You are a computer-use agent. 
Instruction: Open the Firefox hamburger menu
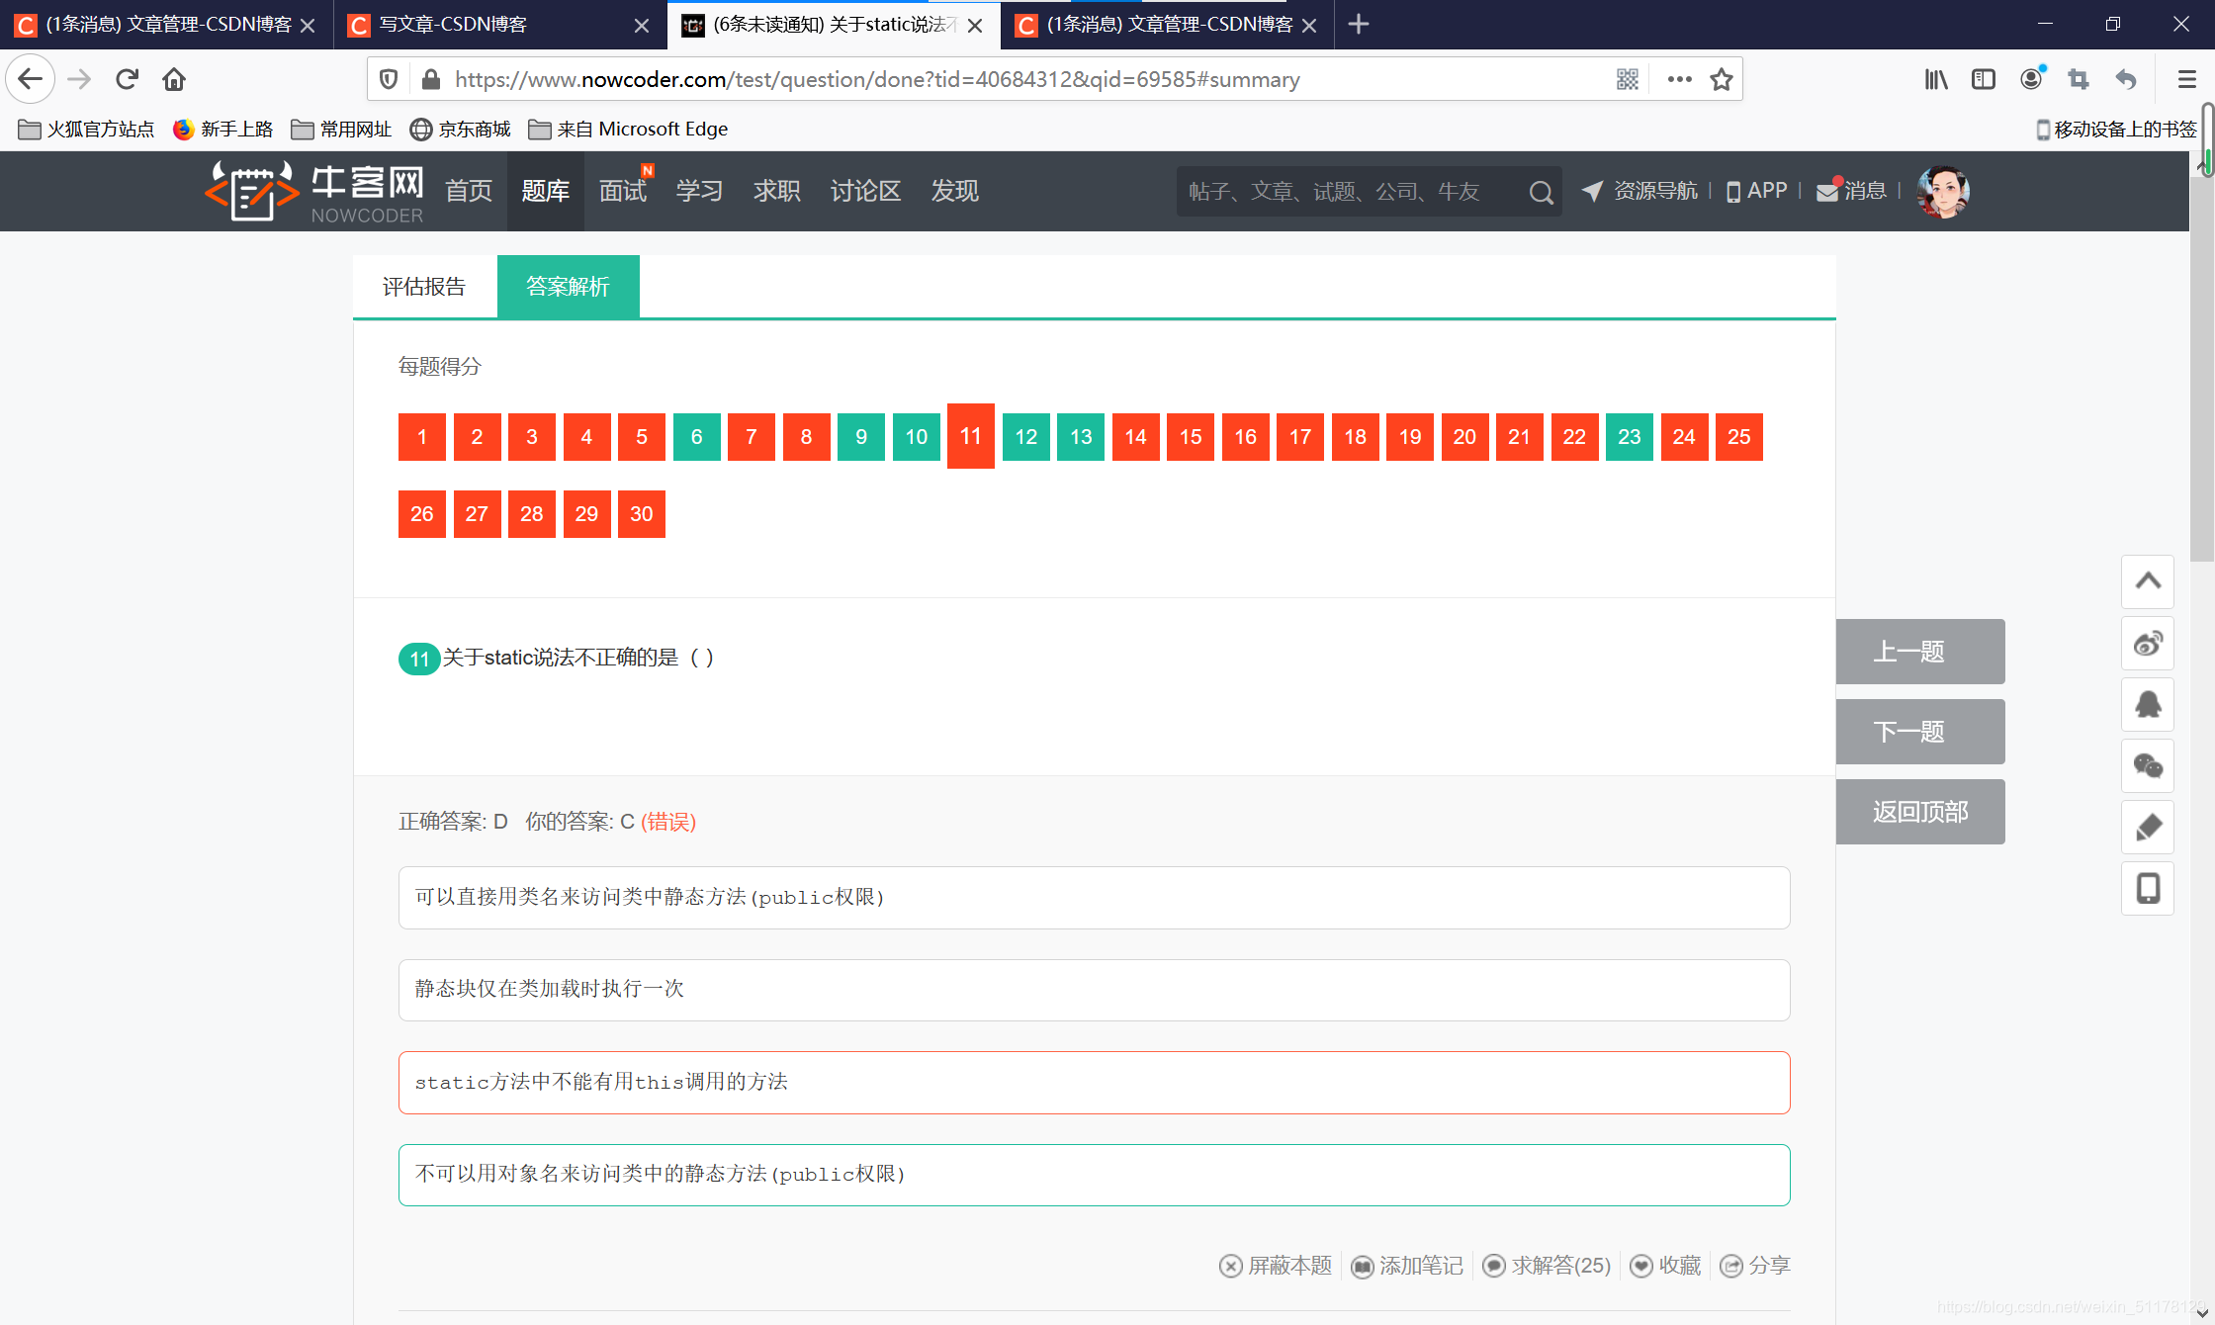coord(2186,79)
